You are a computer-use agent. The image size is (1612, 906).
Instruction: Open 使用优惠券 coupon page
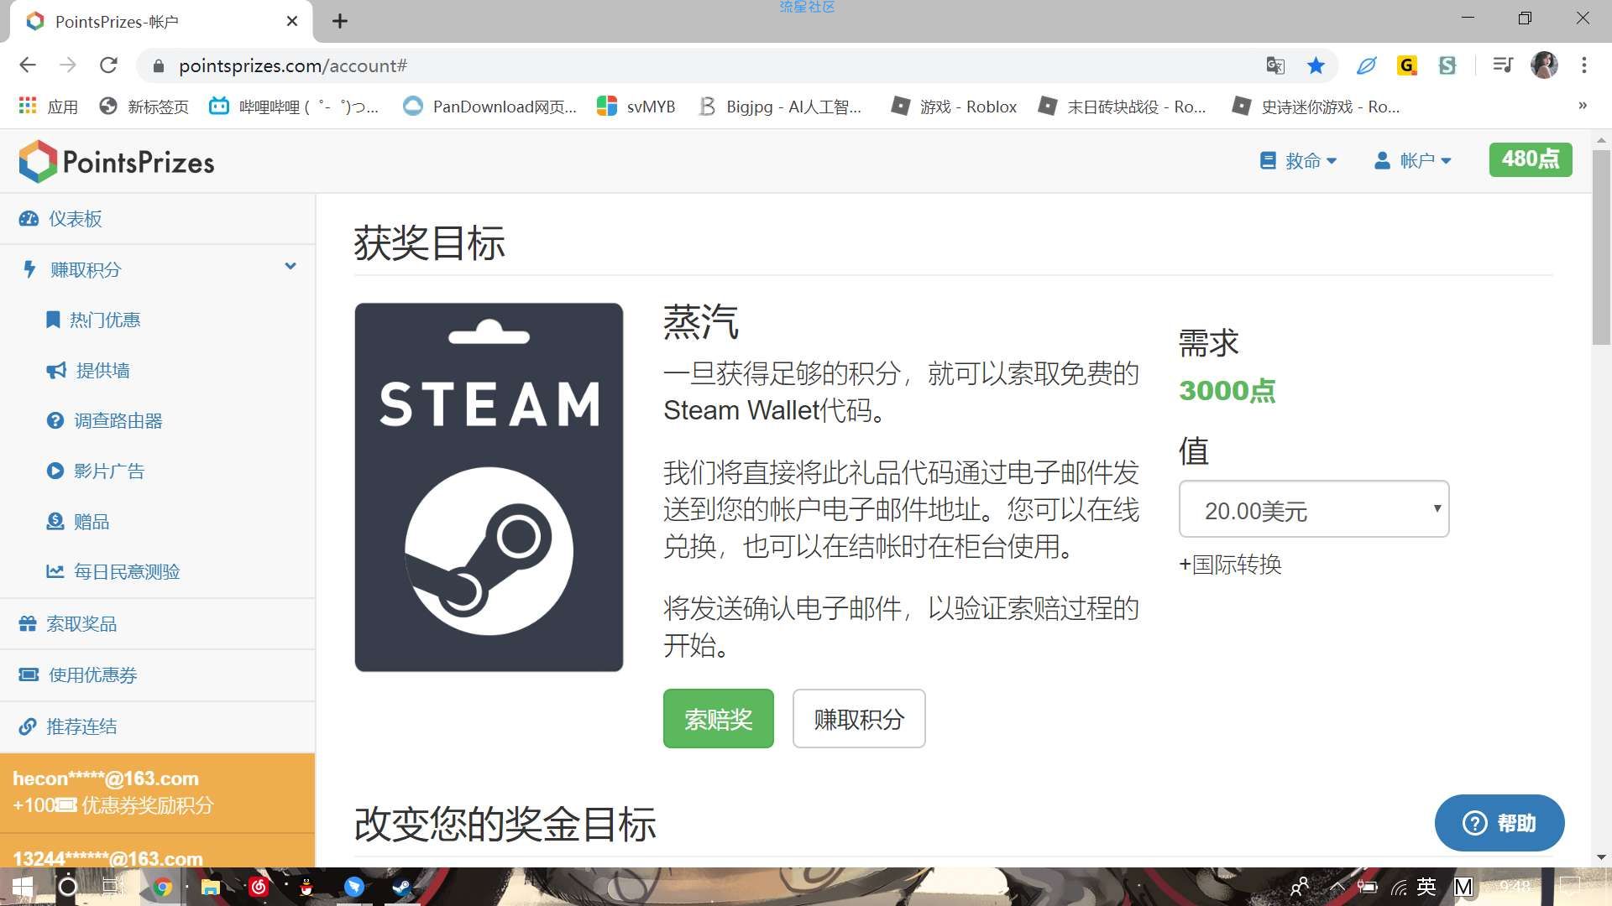[78, 674]
